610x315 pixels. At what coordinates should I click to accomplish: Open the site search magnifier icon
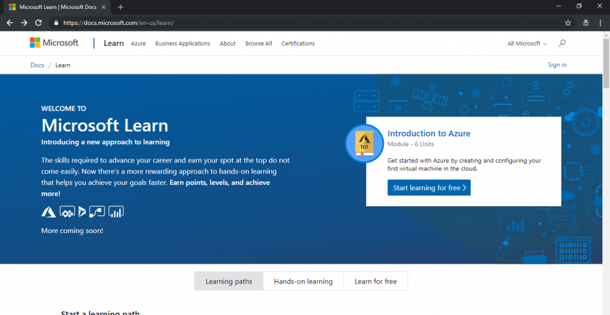(562, 43)
